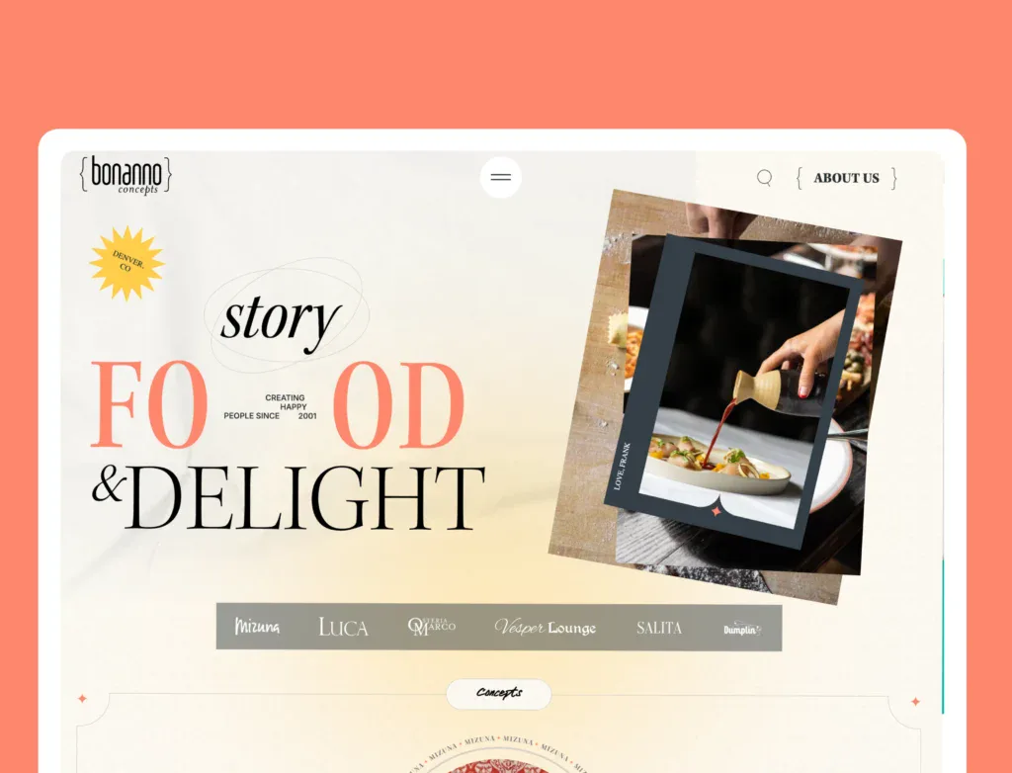Select the Dumplin' restaurant logo
Image resolution: width=1012 pixels, height=773 pixels.
pos(741,629)
